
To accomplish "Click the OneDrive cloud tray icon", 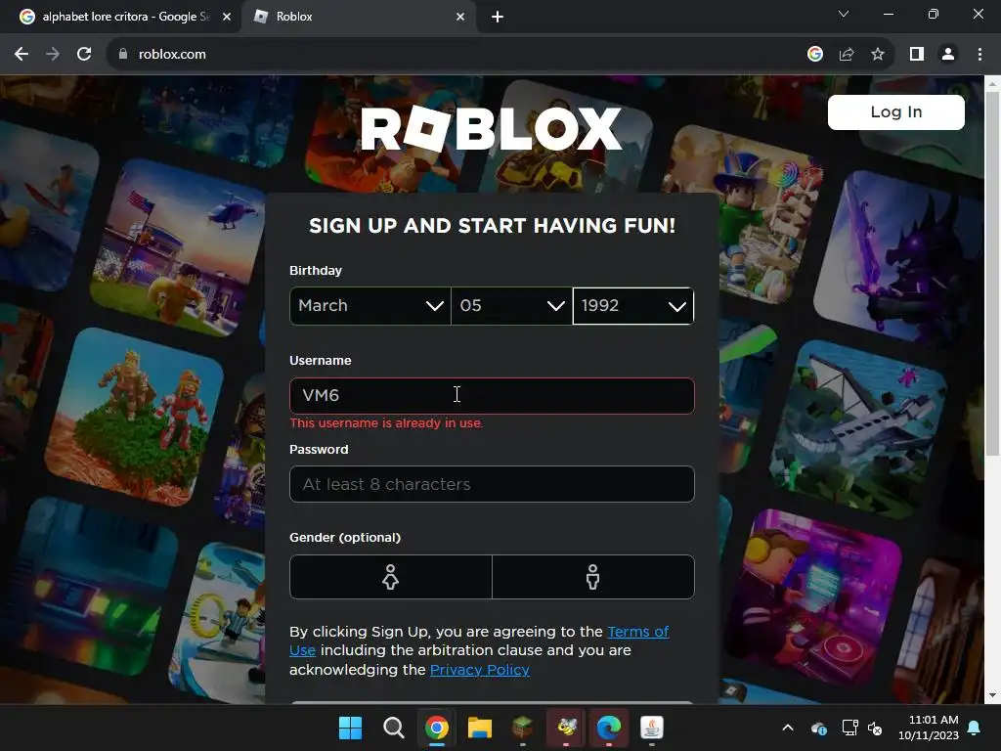I will point(819,728).
